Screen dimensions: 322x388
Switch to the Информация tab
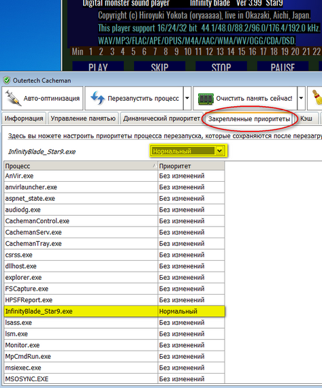coord(24,118)
